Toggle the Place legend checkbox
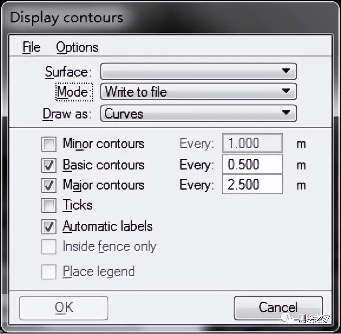 [x=49, y=272]
